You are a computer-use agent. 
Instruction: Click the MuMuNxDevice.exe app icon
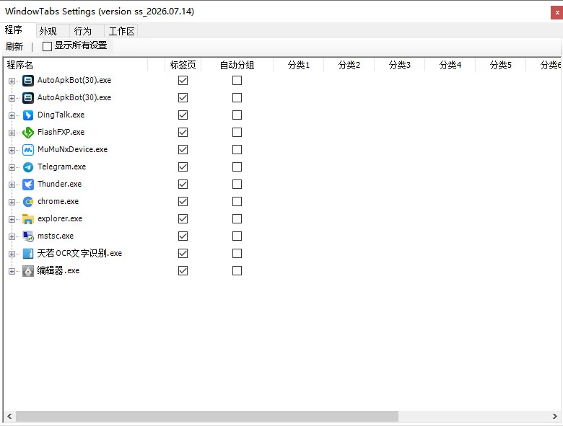pos(28,149)
